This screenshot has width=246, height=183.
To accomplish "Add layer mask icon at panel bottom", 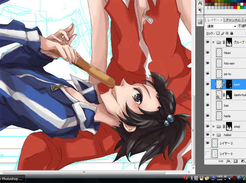I will pos(235,161).
